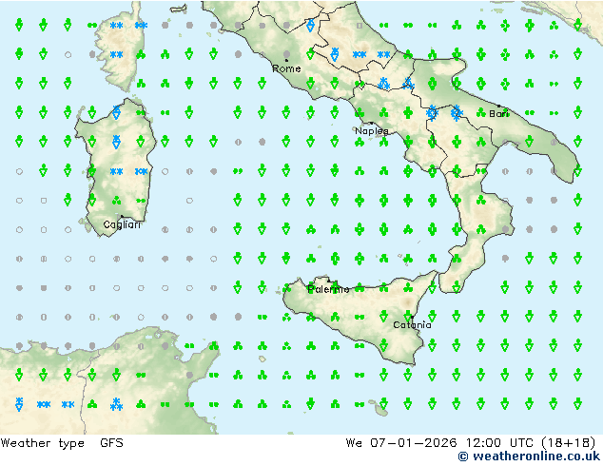Click the Cagliari city label

pyautogui.click(x=122, y=224)
